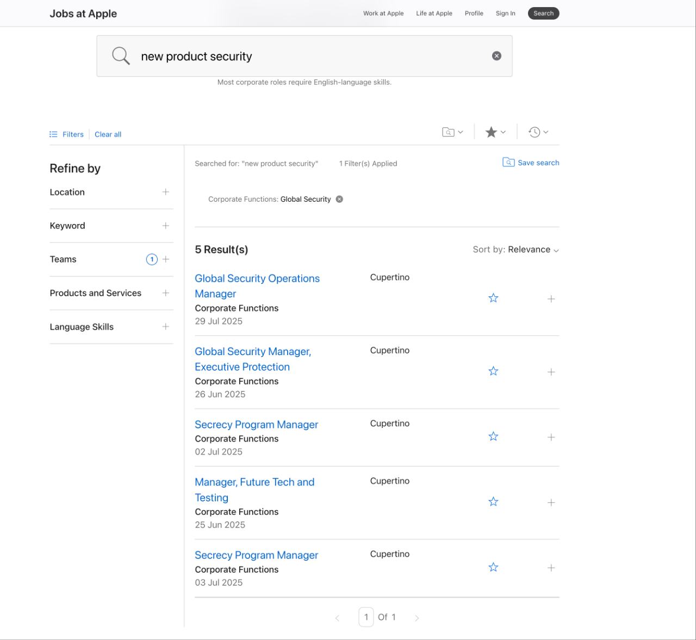Click the '1 Filter(s) Applied' text
696x640 pixels.
click(x=368, y=164)
